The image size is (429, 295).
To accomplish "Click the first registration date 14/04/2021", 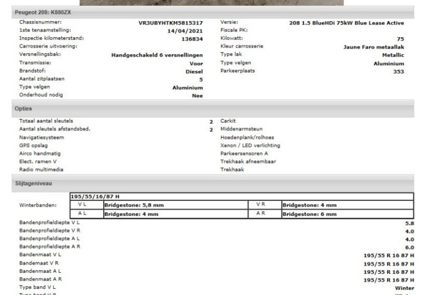I will [x=185, y=31].
